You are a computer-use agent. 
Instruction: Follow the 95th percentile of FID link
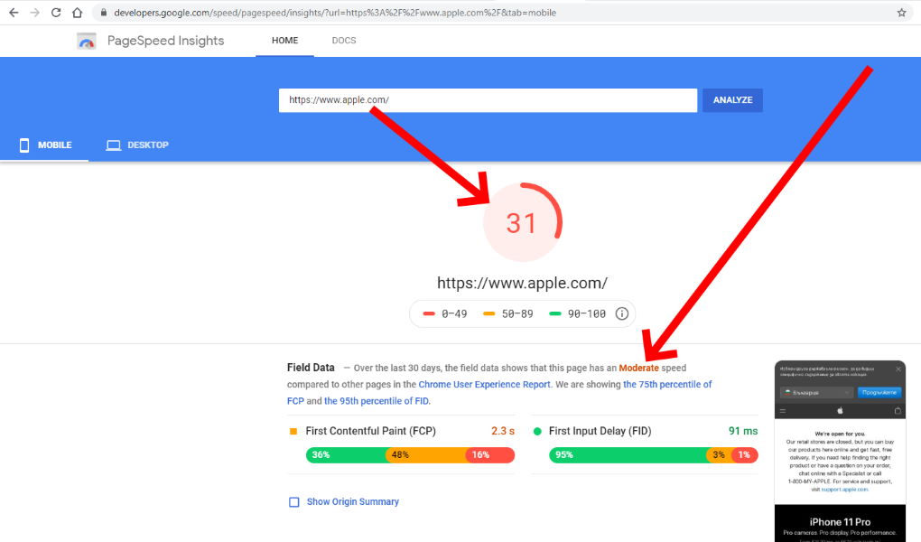pyautogui.click(x=377, y=401)
